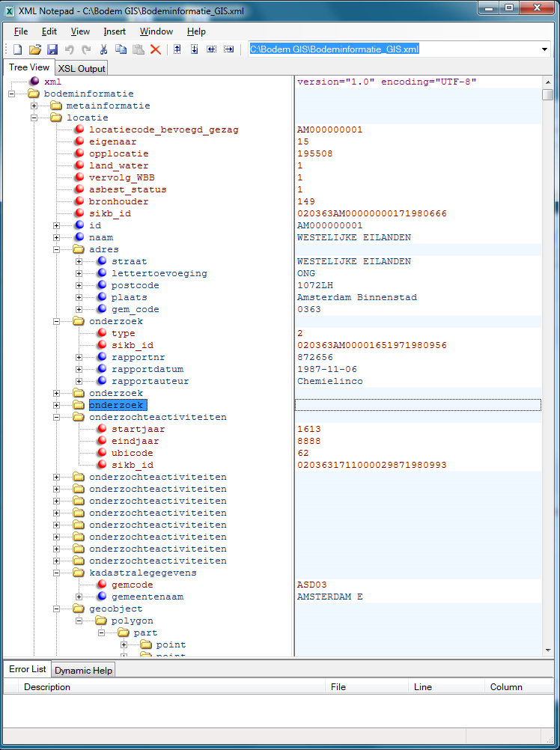Click the polygon folder icon

(x=101, y=621)
